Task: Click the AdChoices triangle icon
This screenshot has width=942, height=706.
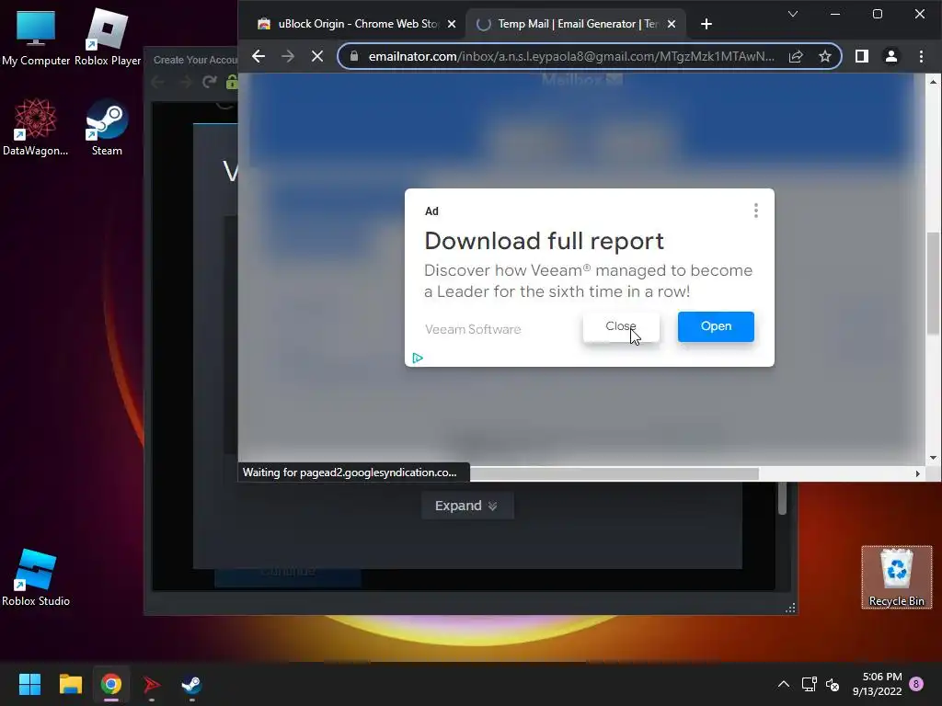Action: pos(418,358)
